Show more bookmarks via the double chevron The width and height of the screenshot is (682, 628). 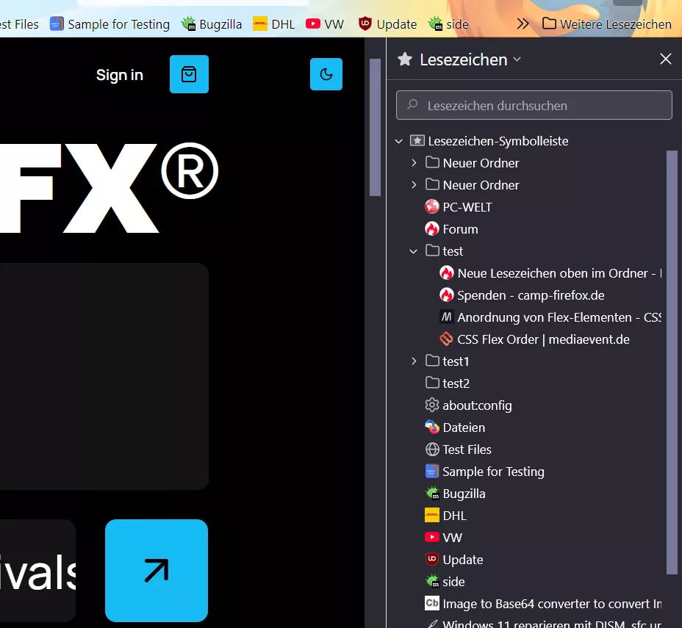coord(523,24)
